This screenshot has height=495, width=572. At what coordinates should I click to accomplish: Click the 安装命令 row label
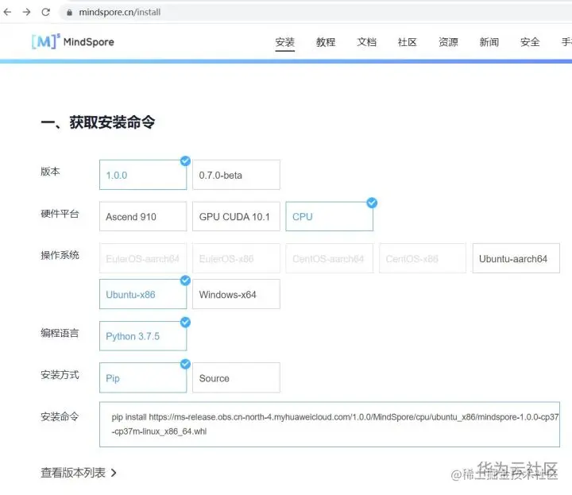pos(60,416)
